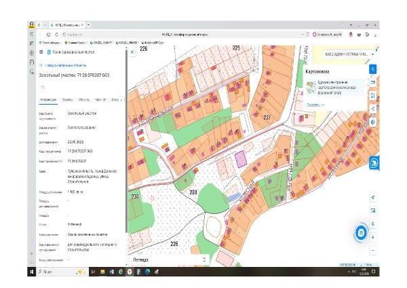The image size is (407, 288).
Task: Click the blue badge icon at right map edge
Action: tap(374, 163)
